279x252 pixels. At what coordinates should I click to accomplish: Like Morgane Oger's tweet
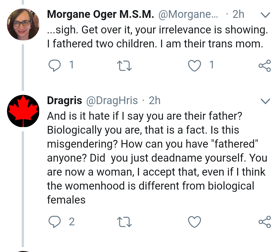[195, 66]
